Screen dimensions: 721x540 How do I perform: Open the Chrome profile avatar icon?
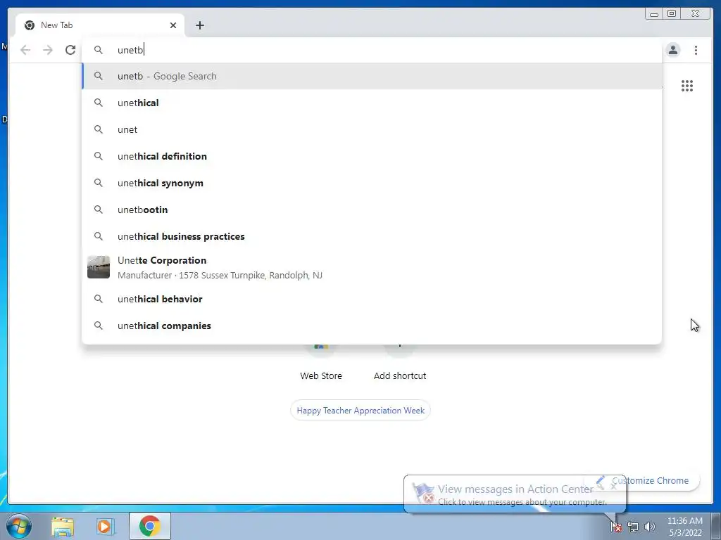click(x=672, y=50)
